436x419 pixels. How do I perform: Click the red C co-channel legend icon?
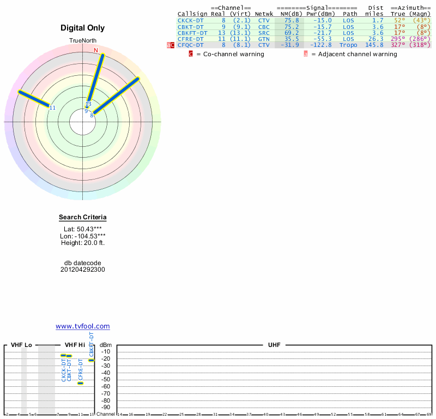[x=191, y=54]
